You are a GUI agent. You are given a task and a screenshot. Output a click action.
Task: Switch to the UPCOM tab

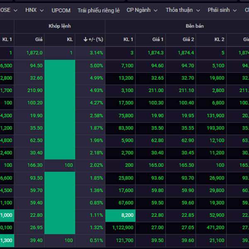[x=61, y=10]
